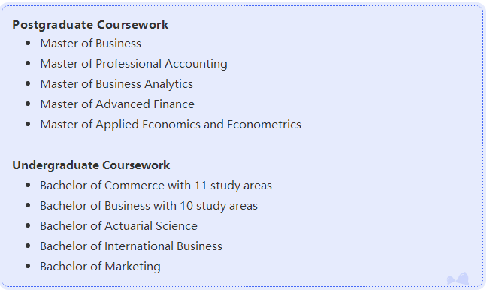Click bullet beside Master of Professional Accounting

28,63
